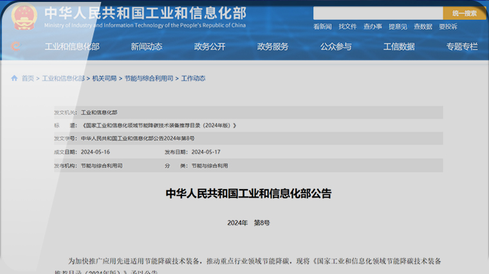Image resolution: width=489 pixels, height=274 pixels.
Task: Select the 政务服务 navigation item
Action: (x=273, y=47)
